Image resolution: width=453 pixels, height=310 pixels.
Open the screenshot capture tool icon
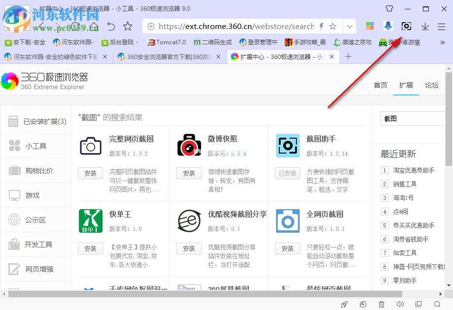pyautogui.click(x=406, y=26)
